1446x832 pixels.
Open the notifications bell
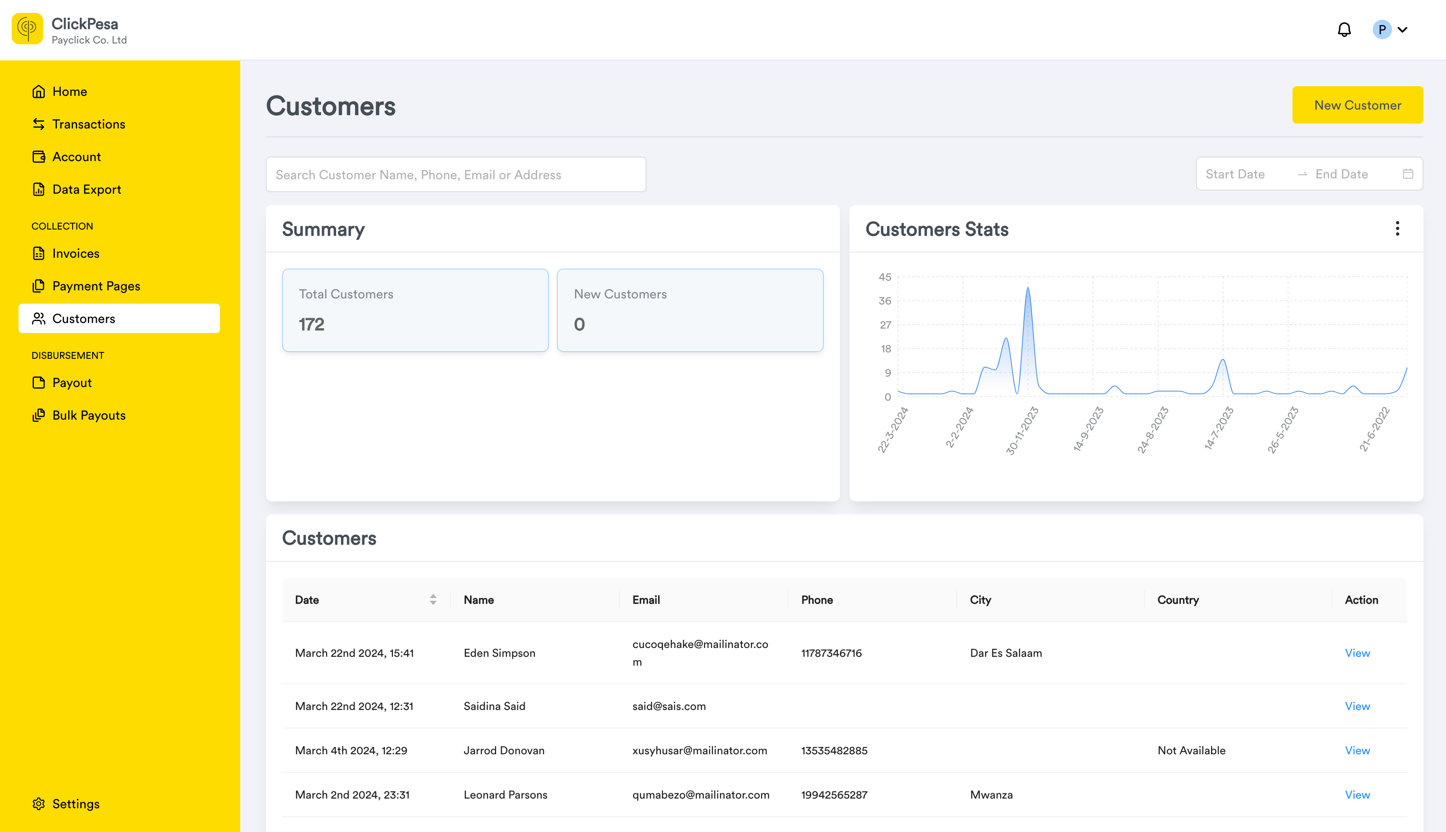[1344, 30]
